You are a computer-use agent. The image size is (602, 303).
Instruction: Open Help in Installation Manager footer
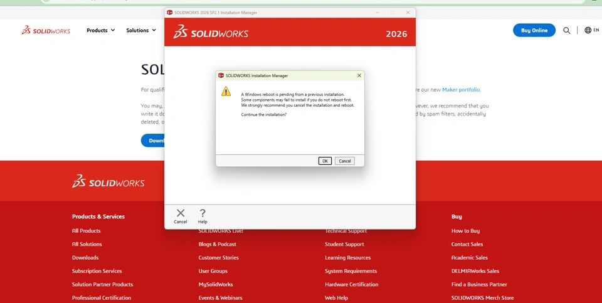203,216
